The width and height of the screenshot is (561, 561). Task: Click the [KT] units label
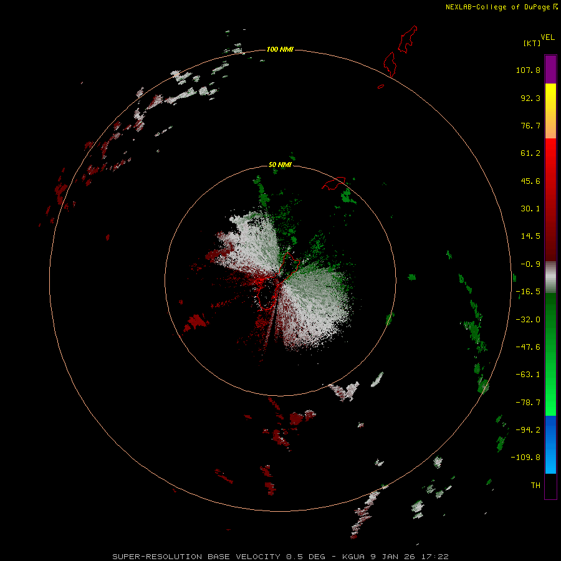(x=532, y=43)
